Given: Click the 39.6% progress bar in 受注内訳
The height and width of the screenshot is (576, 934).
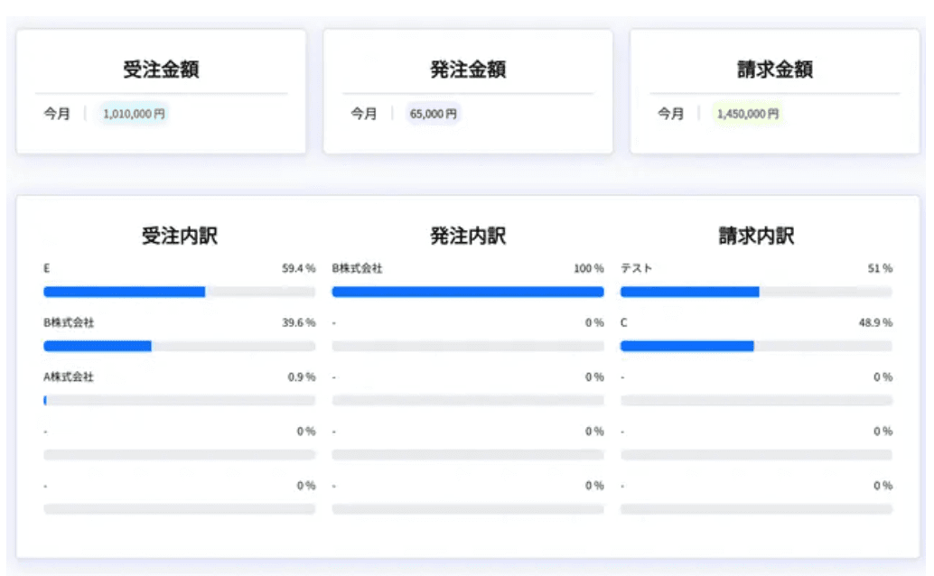Looking at the screenshot, I should (179, 346).
